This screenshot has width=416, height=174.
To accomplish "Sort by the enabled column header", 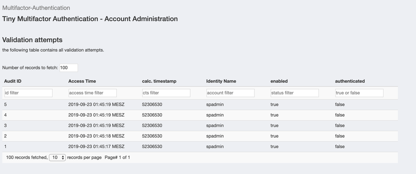I will pos(279,81).
